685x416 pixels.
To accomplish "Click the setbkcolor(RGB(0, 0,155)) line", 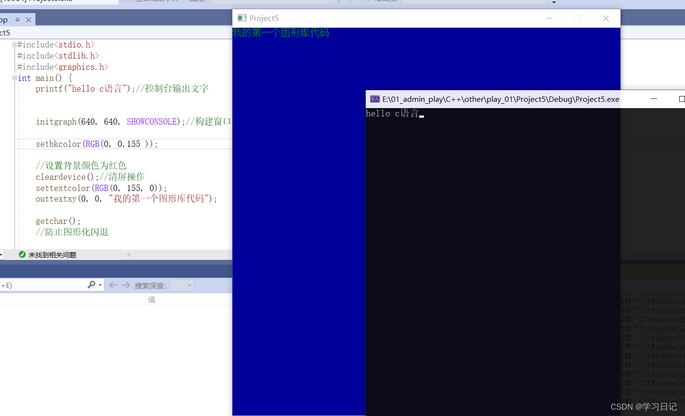I will click(x=97, y=144).
